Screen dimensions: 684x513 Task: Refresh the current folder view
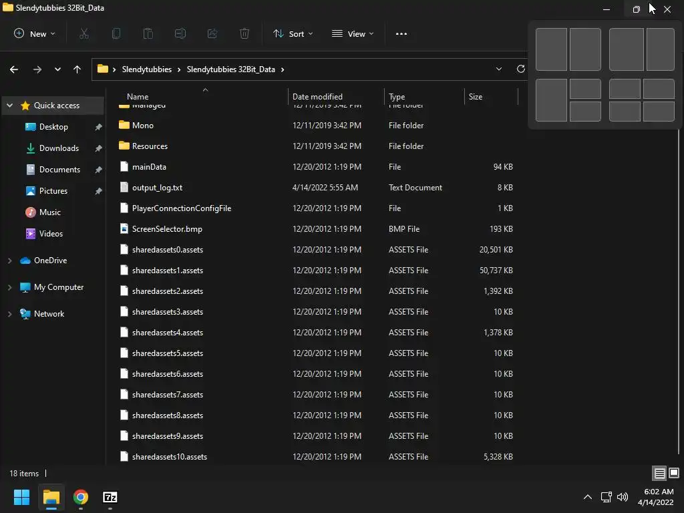[520, 69]
